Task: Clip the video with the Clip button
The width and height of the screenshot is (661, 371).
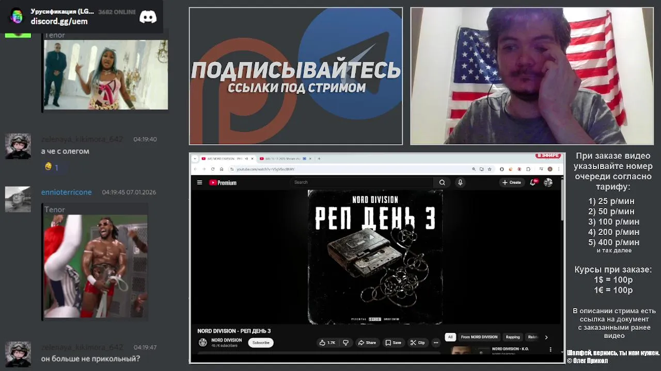Action: (x=418, y=343)
